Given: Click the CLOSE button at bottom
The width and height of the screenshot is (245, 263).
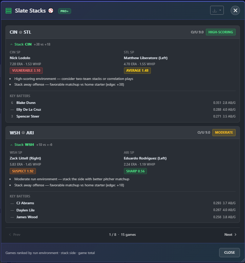Looking at the screenshot, I should (x=229, y=253).
